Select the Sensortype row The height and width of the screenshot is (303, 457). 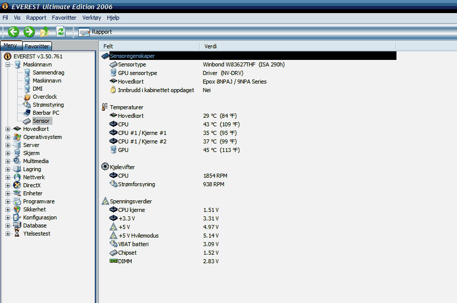(249, 64)
